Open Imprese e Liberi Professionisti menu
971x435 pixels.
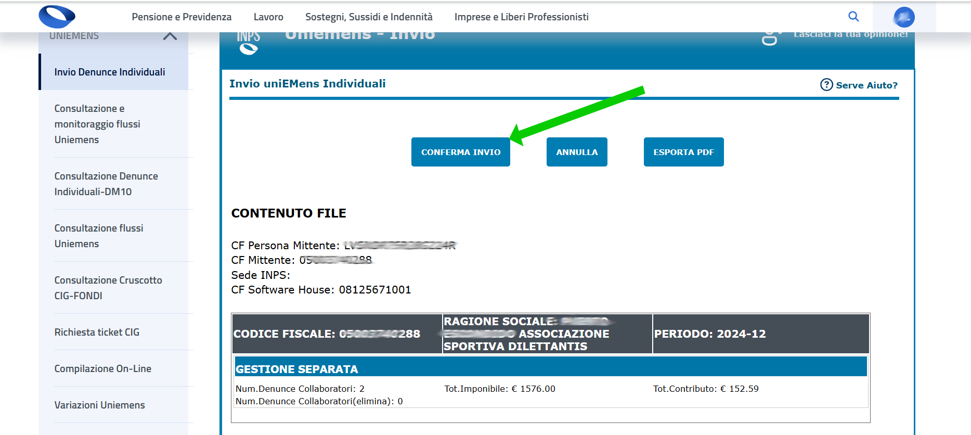coord(521,17)
